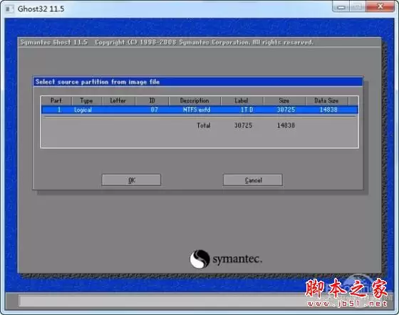Click the 30725 size value in selected row

286,110
